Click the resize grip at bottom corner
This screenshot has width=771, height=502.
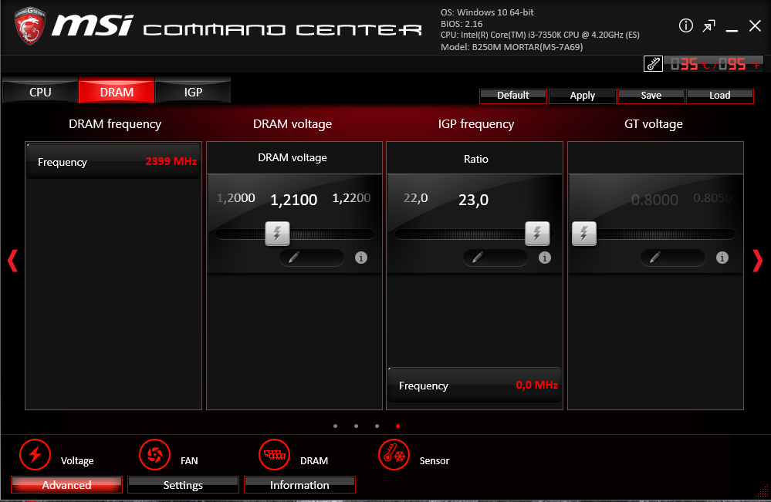pos(762,490)
